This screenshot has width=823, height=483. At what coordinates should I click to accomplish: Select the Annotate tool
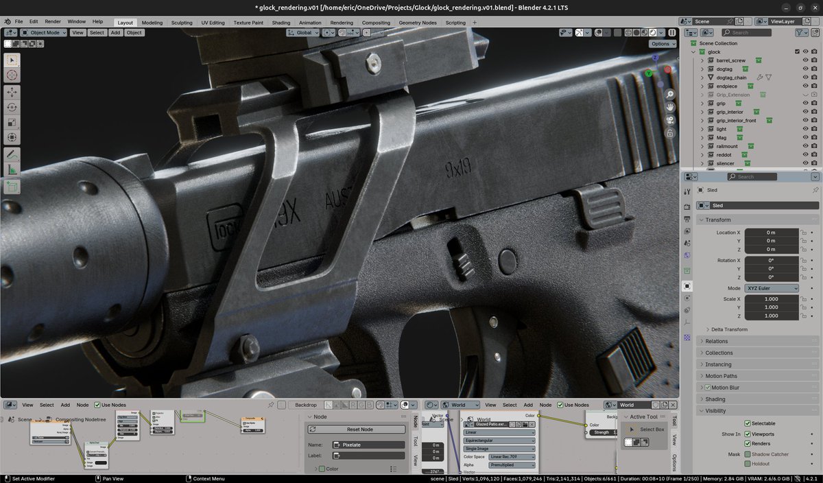click(x=12, y=154)
